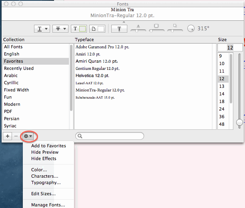Toggle the text shadow button
The height and width of the screenshot is (208, 245).
[x=119, y=29]
